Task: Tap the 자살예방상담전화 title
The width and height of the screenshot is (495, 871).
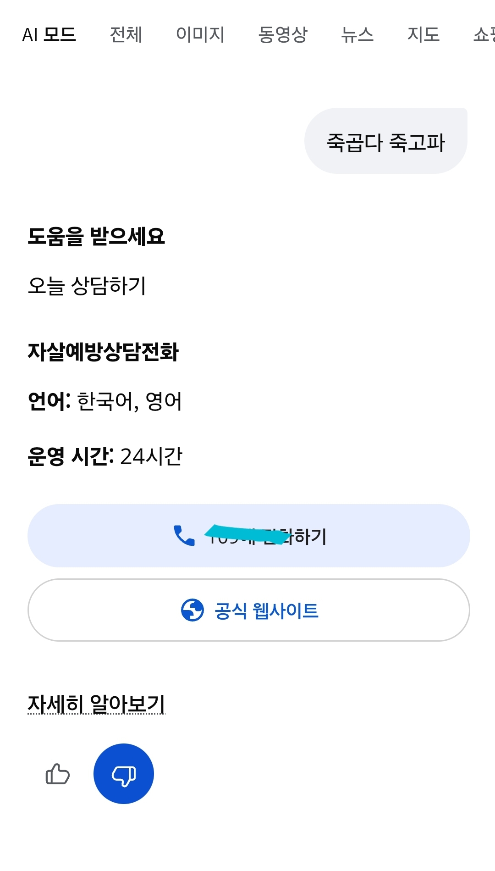Action: [103, 352]
